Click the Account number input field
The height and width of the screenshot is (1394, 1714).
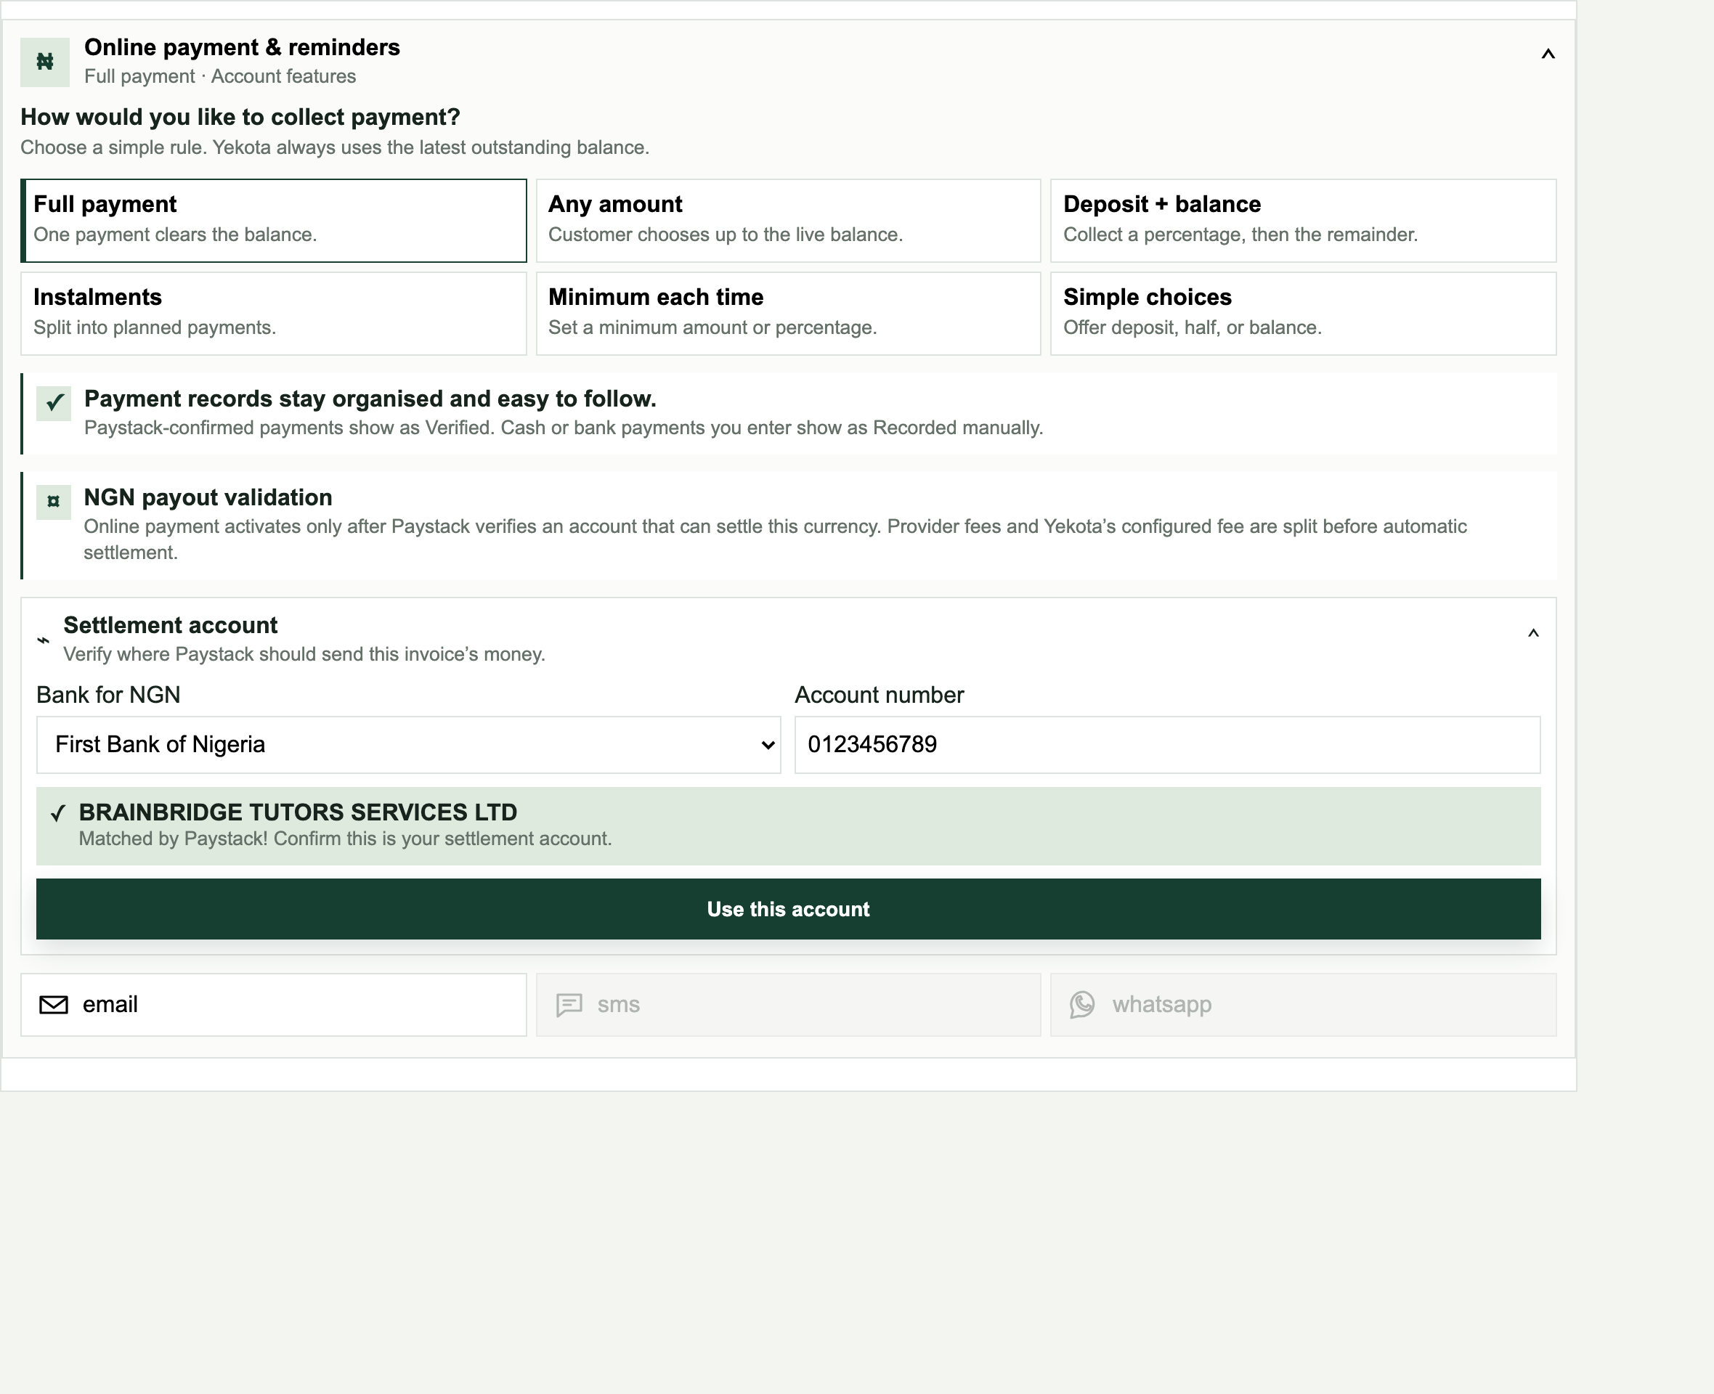click(1167, 744)
